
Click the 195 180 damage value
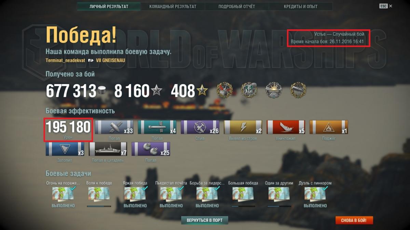pos(68,127)
